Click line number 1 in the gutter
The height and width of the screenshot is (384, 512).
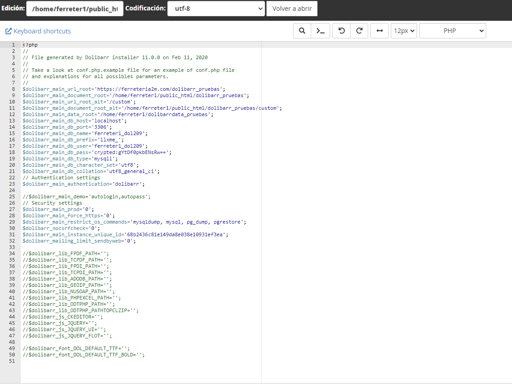point(13,45)
